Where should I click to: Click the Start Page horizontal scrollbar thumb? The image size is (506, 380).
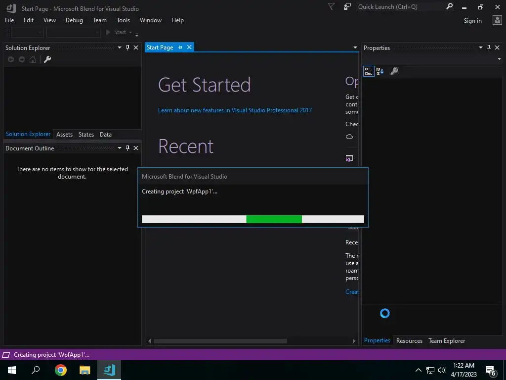point(220,341)
